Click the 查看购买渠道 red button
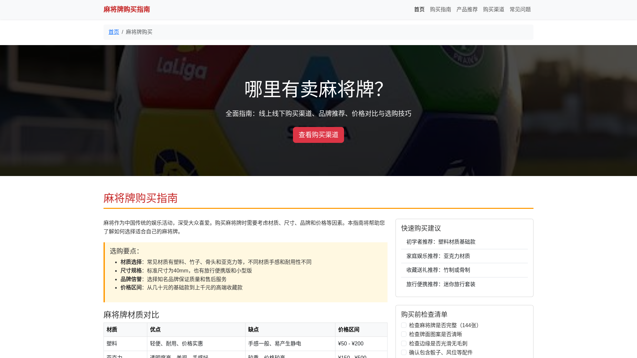 pyautogui.click(x=318, y=135)
